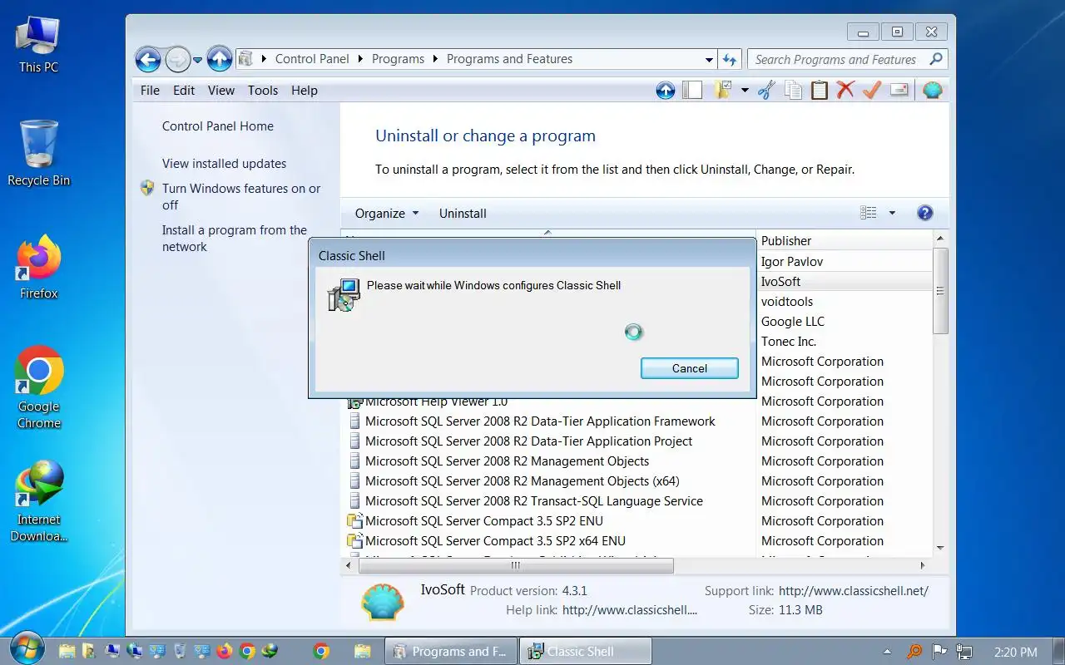This screenshot has height=665, width=1065.
Task: Click the Change your view icon button
Action: (869, 214)
